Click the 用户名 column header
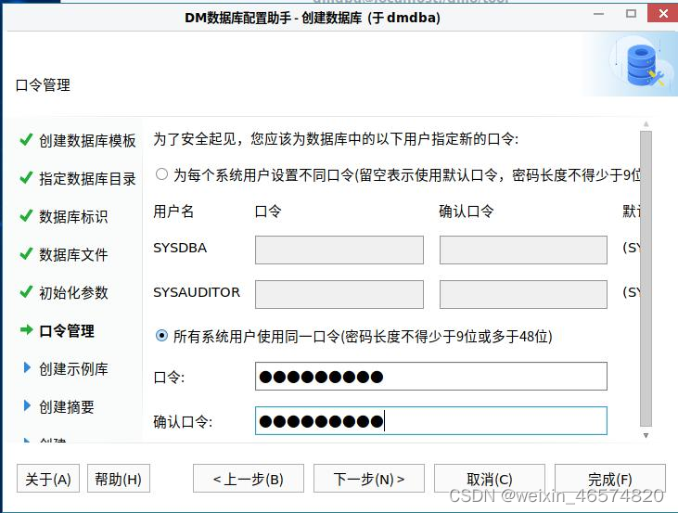The height and width of the screenshot is (513, 678). click(x=173, y=212)
